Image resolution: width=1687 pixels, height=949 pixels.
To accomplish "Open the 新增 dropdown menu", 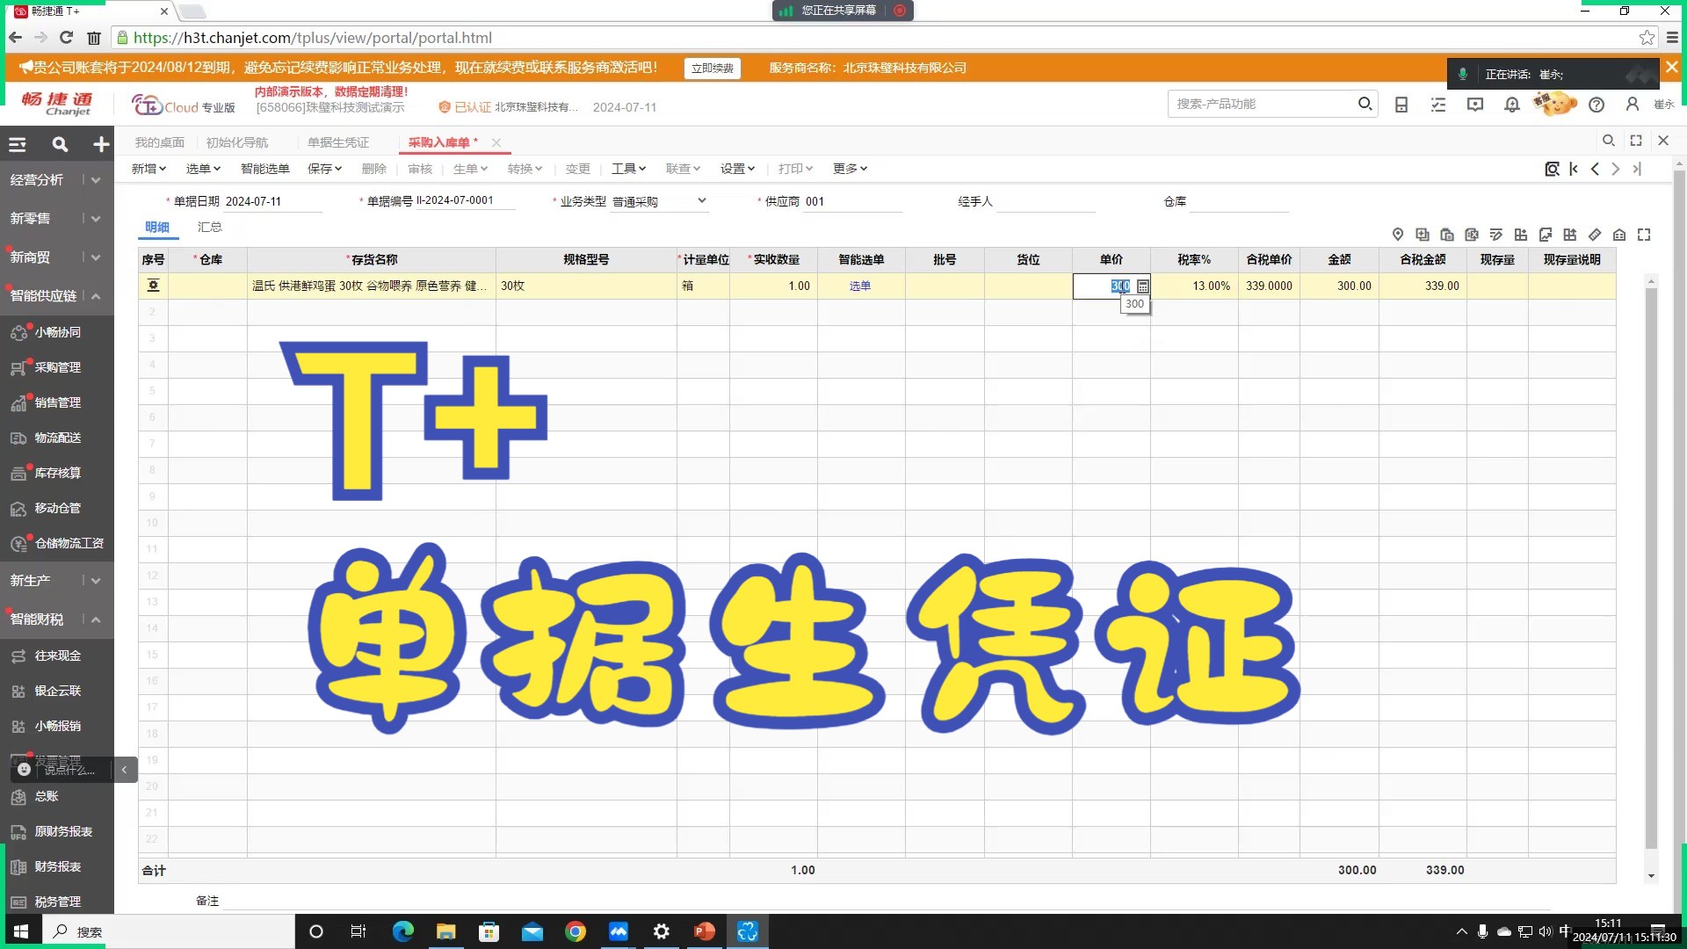I will click(x=148, y=169).
